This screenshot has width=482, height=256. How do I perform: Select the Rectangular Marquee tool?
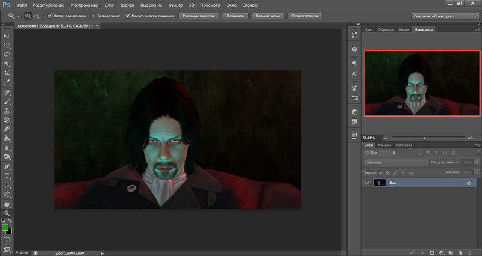click(x=7, y=46)
